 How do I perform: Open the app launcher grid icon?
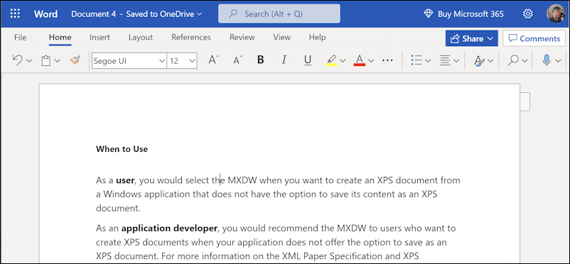point(15,13)
